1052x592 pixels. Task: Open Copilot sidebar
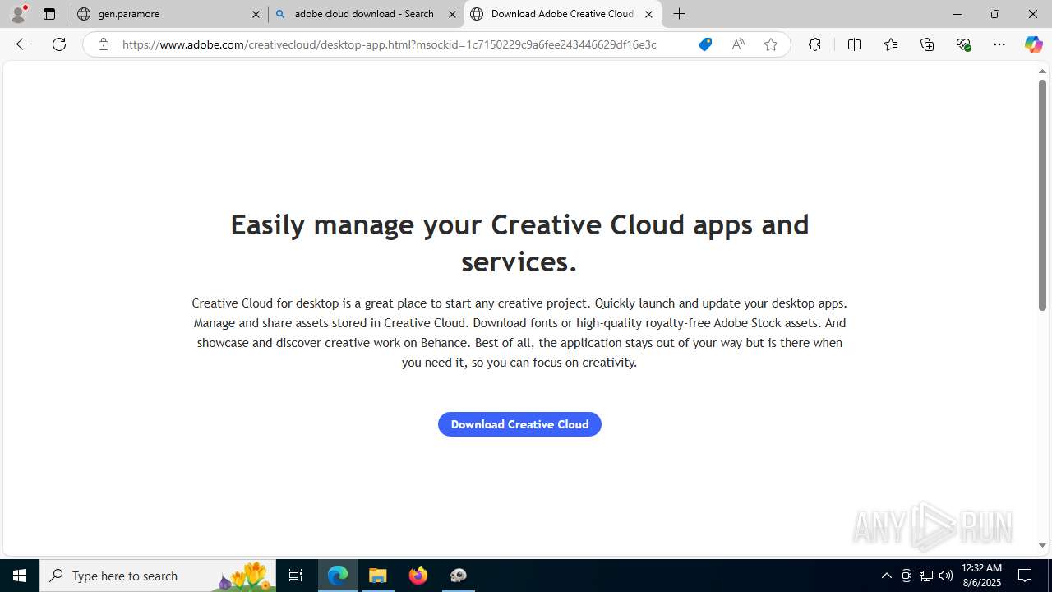1033,44
